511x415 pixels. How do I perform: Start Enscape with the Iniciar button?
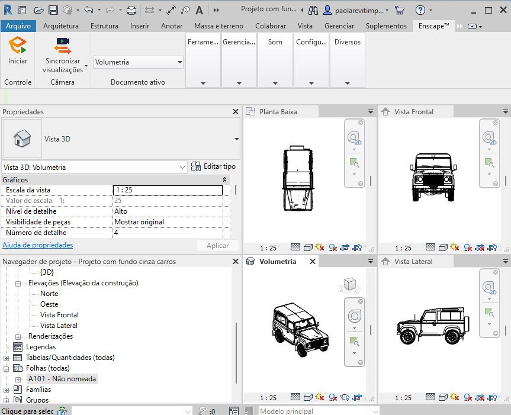18,51
